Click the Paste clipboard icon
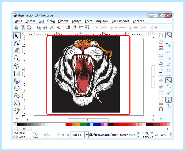The height and width of the screenshot is (151, 185). click(x=161, y=109)
